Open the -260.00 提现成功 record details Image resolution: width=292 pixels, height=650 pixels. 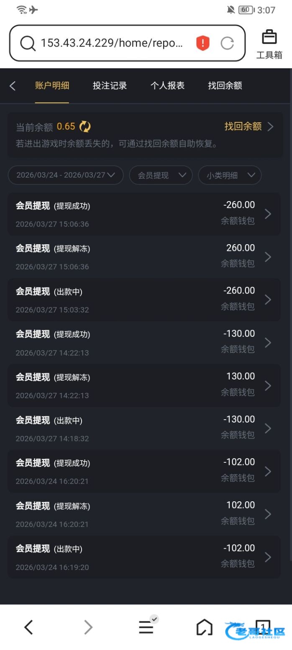coord(144,214)
